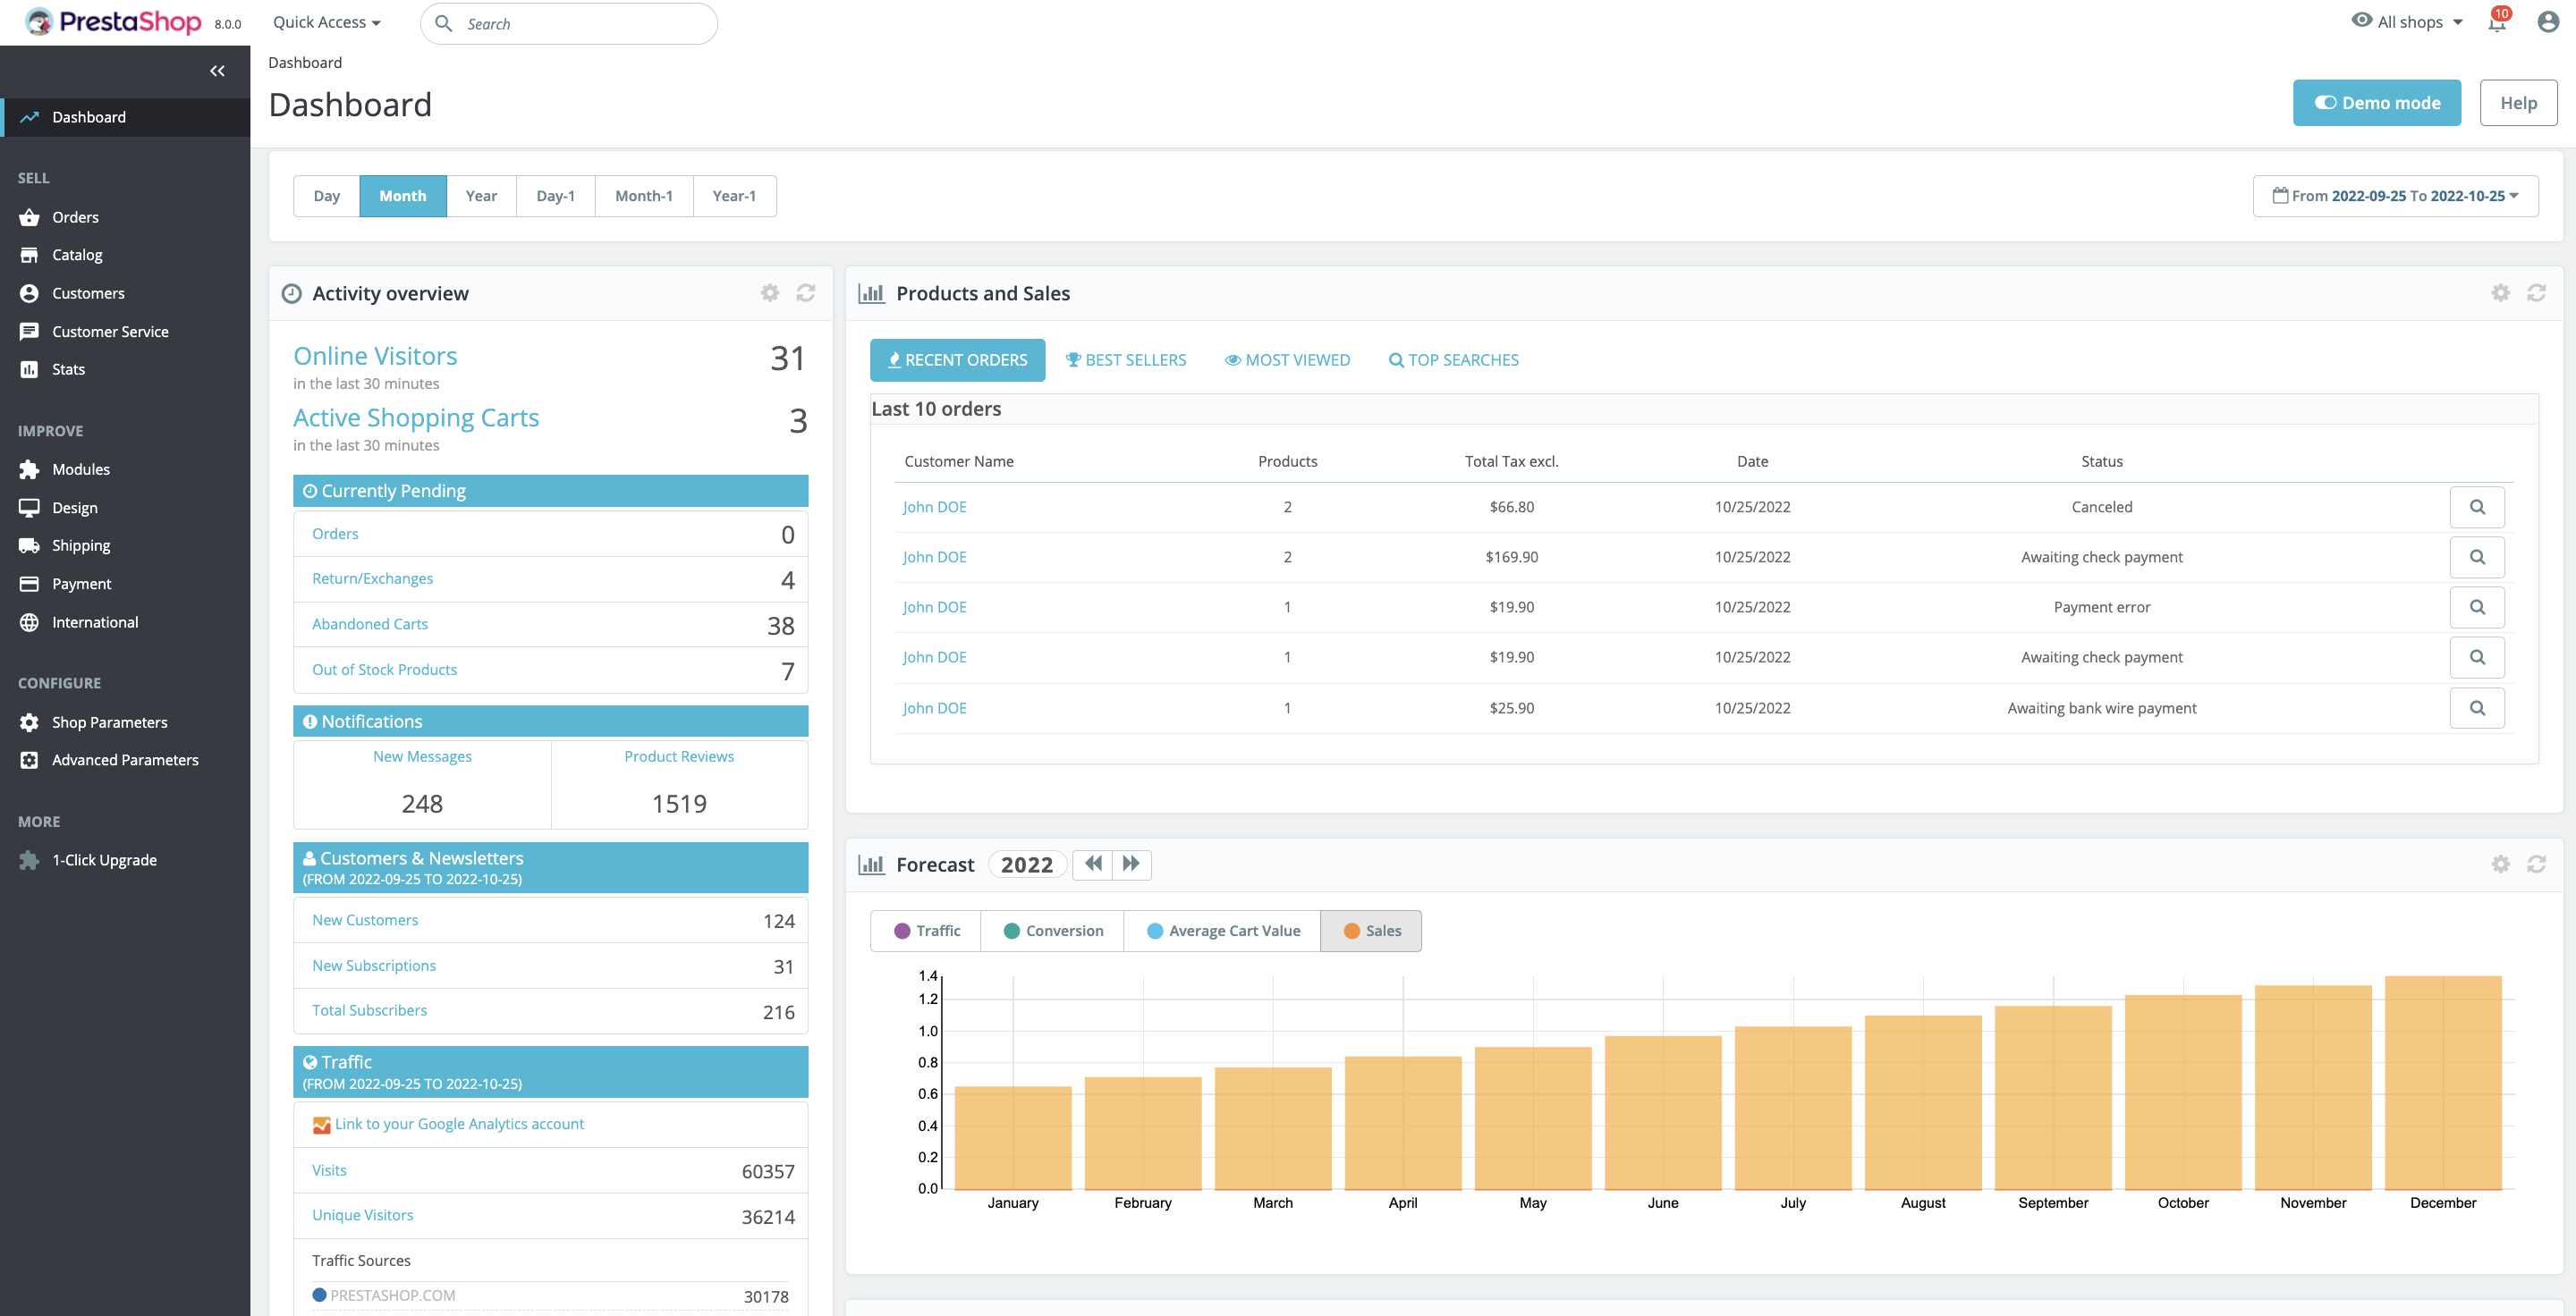Open the notifications bell icon
The image size is (2576, 1316).
click(x=2496, y=23)
